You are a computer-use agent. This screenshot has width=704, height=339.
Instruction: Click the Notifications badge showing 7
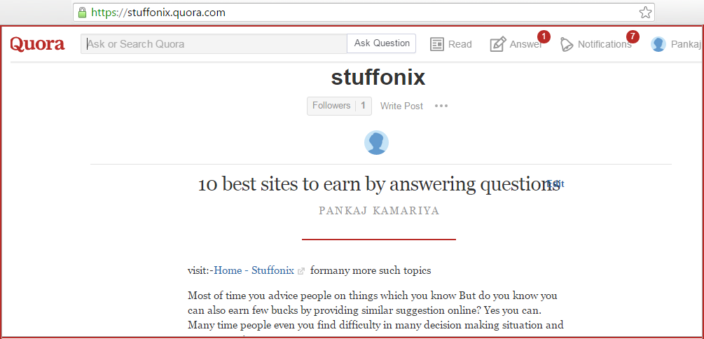(633, 36)
